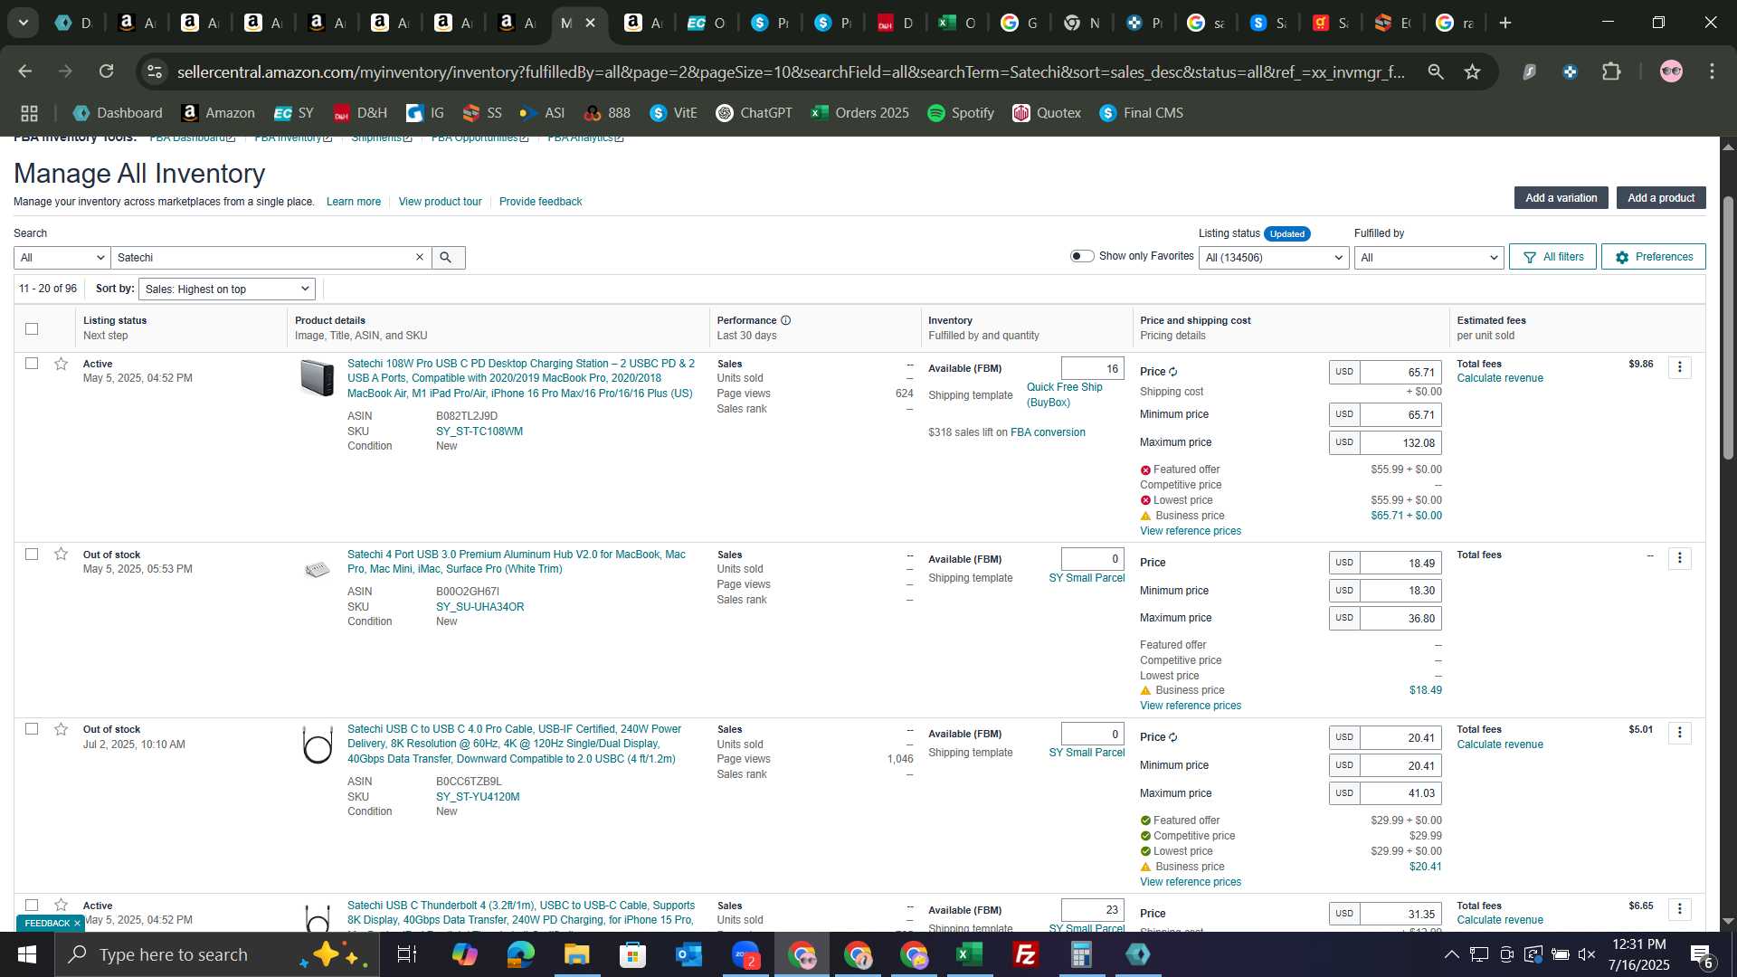Open a new browser tab
Screen dimensions: 1737x977
click(1505, 23)
